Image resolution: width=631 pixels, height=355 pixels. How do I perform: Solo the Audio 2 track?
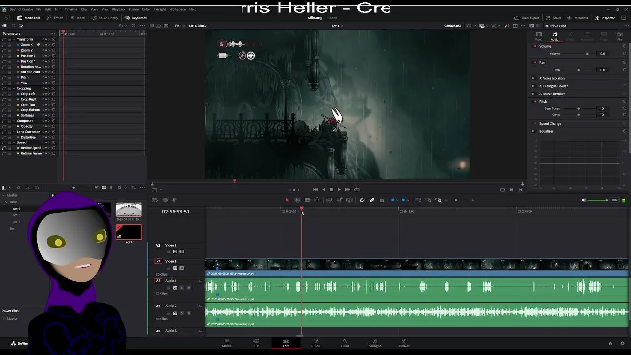pos(182,313)
